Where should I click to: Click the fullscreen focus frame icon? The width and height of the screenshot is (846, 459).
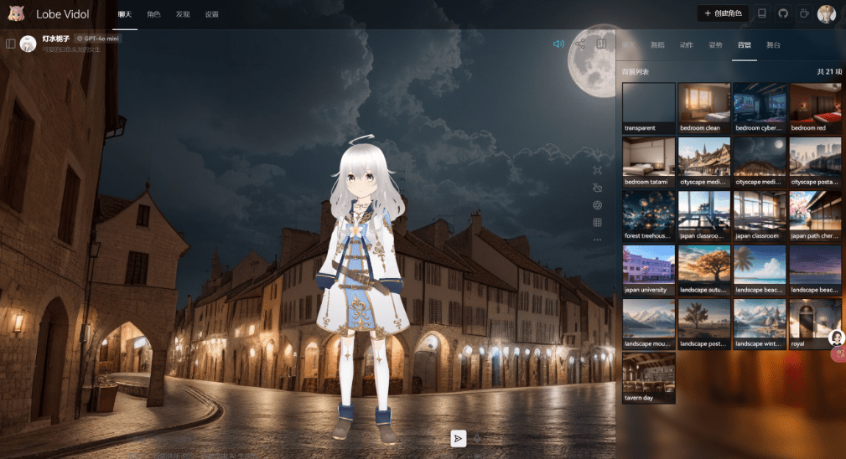[x=597, y=170]
